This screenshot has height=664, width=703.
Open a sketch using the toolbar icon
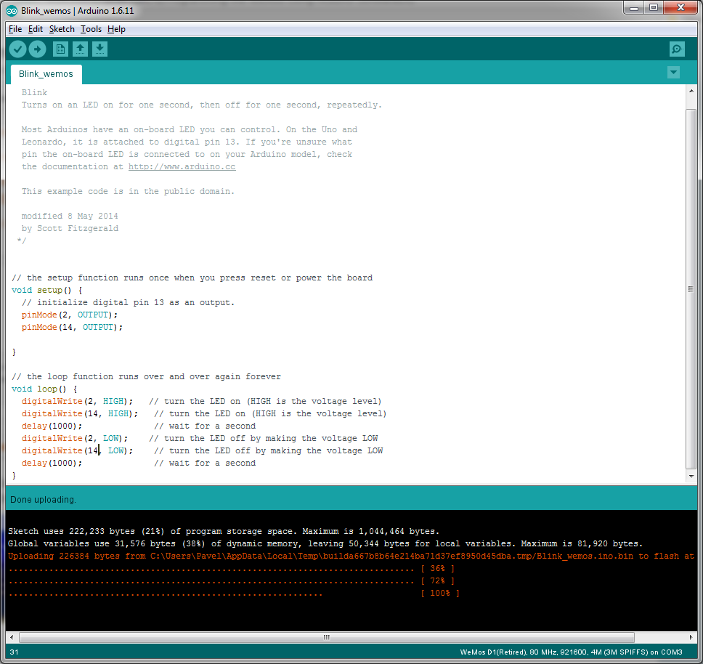tap(80, 49)
